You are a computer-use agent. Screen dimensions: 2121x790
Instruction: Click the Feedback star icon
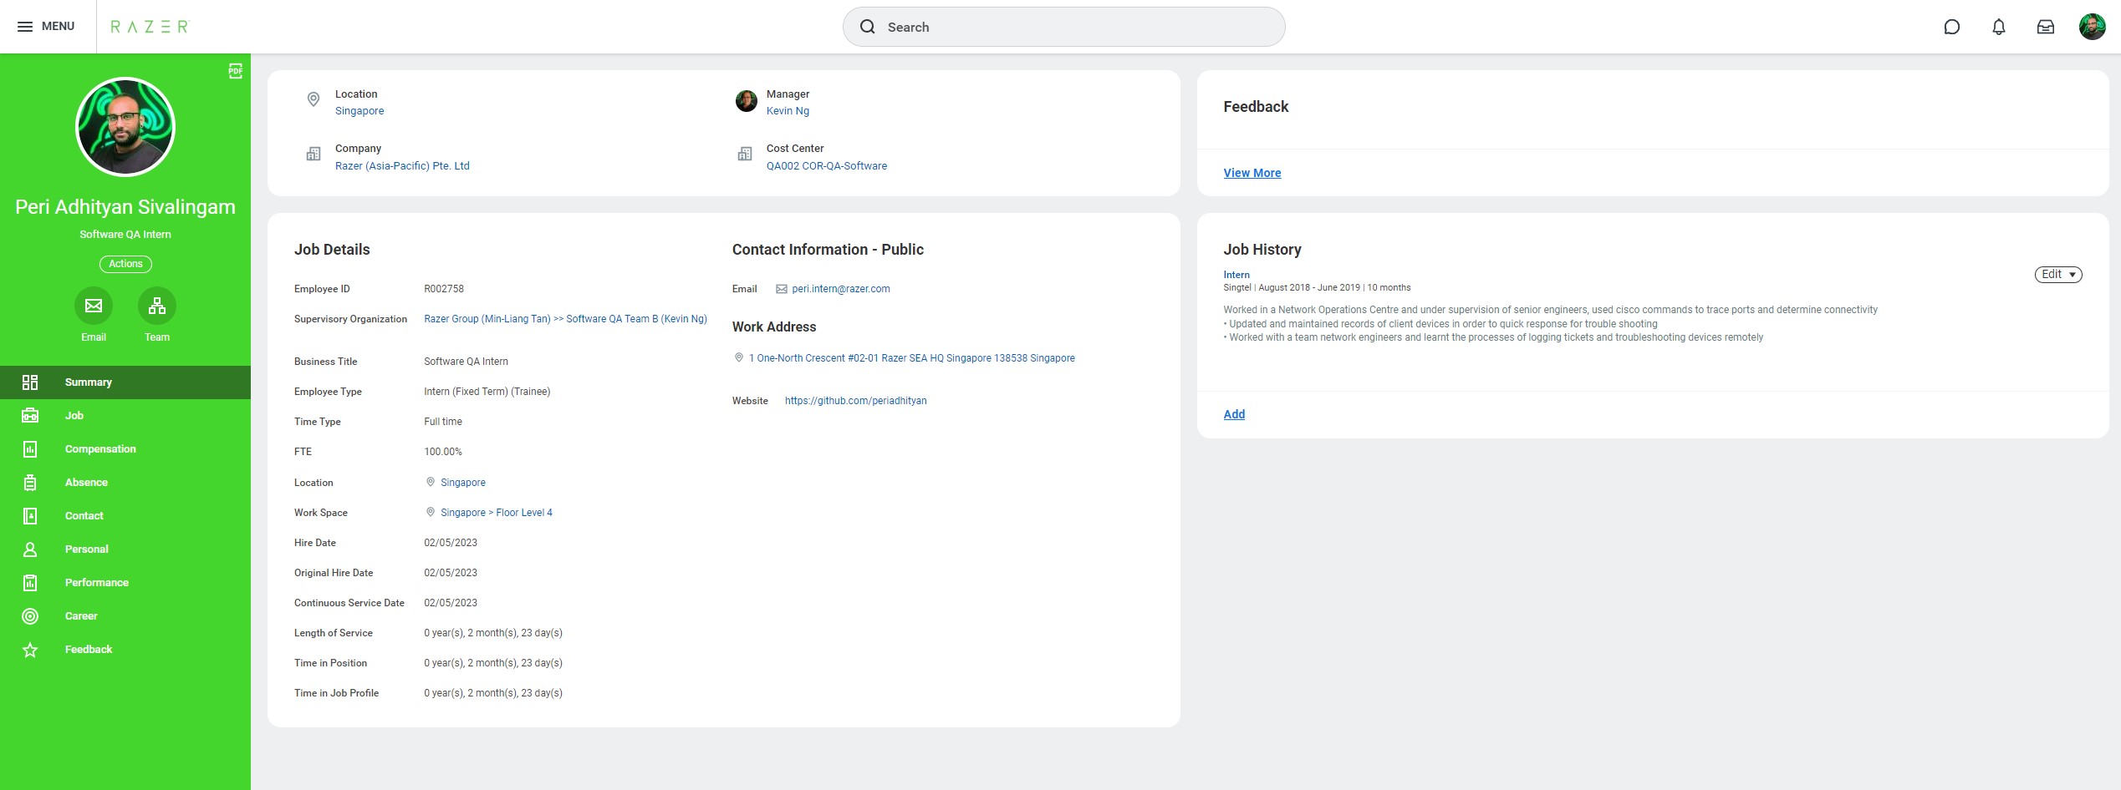pos(30,650)
